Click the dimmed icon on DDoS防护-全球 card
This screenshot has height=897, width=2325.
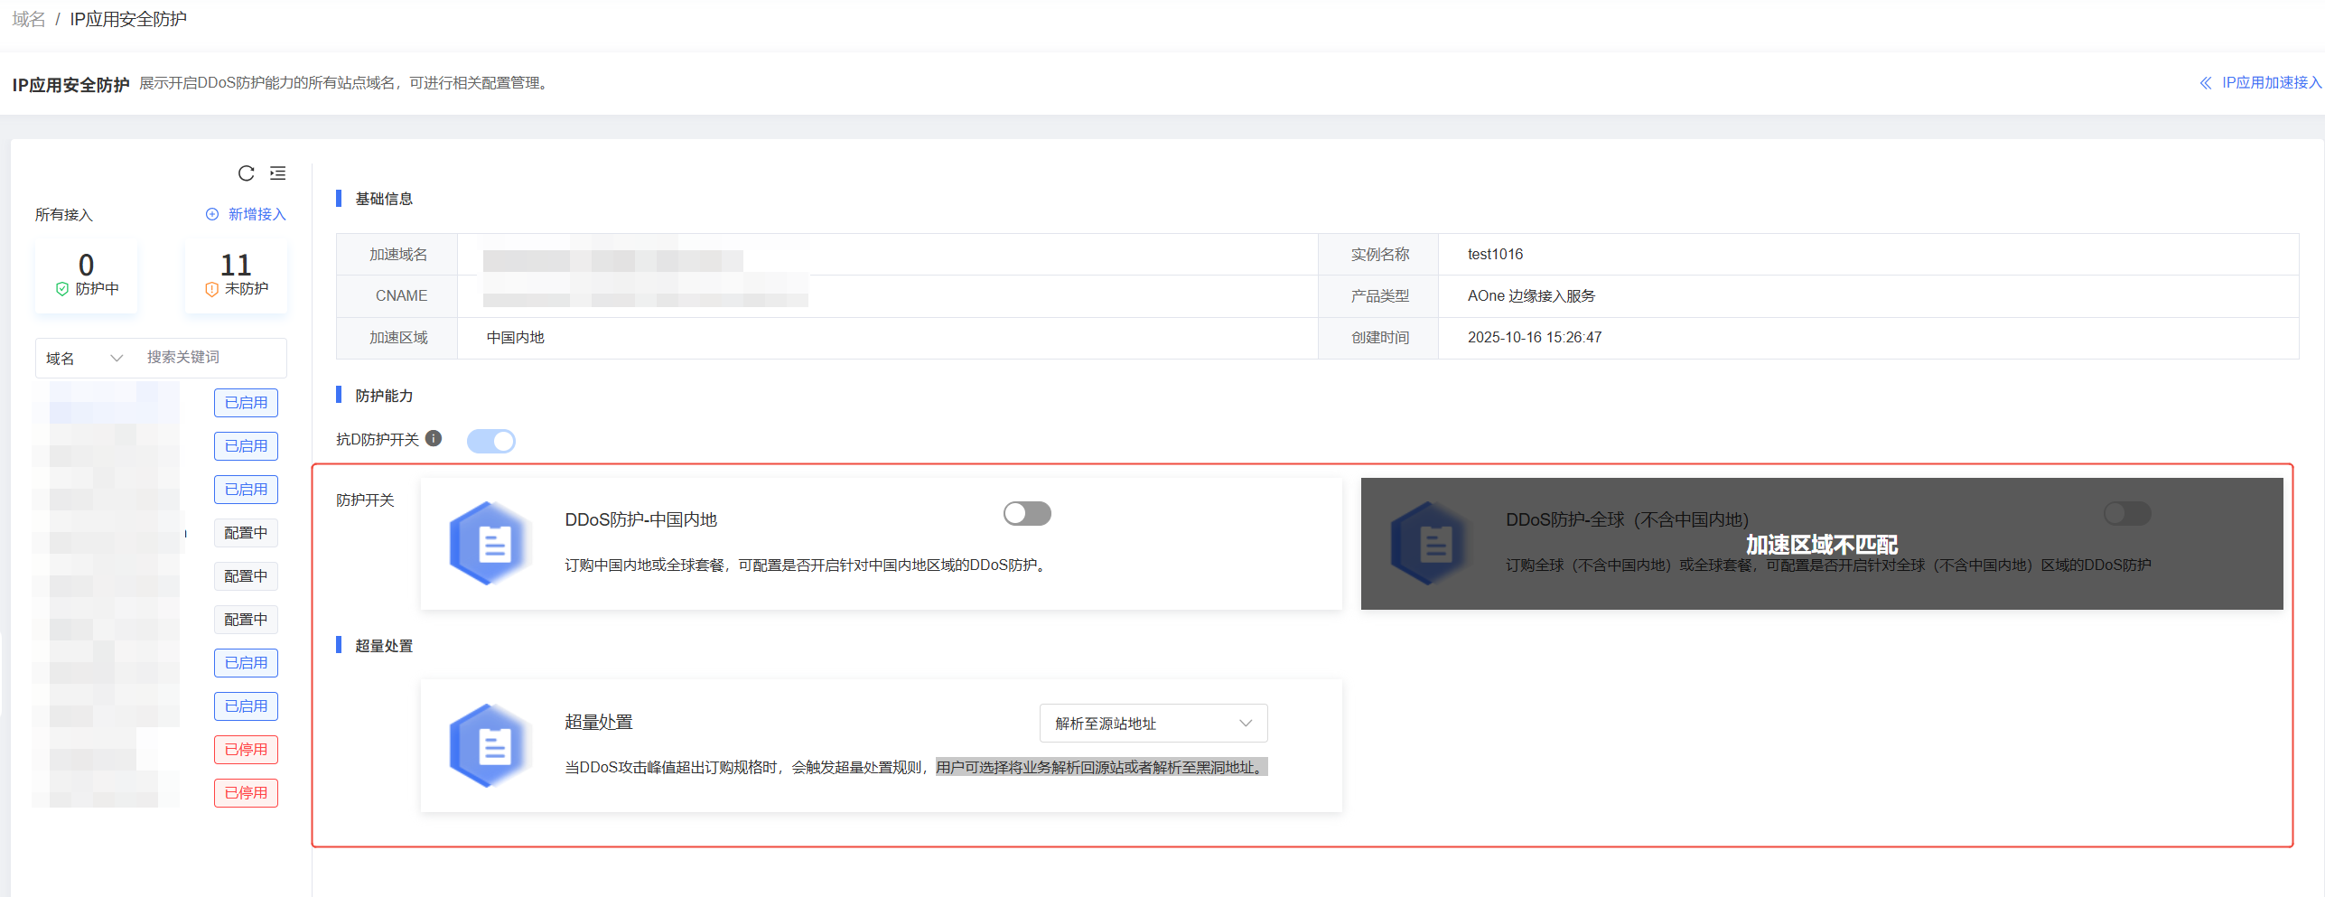coord(1432,543)
